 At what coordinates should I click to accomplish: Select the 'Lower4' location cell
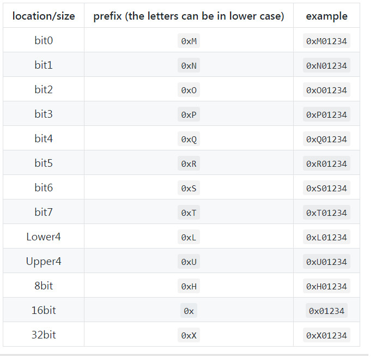44,237
